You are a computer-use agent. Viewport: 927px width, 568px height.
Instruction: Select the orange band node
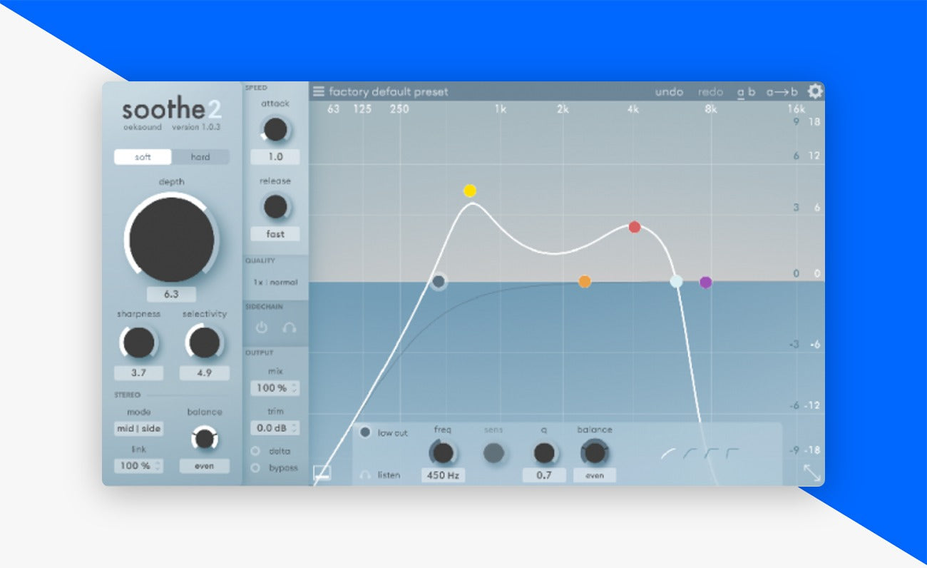tap(585, 281)
